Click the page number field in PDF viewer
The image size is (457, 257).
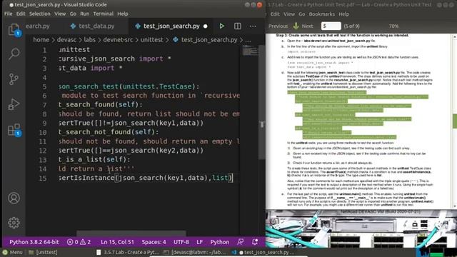pyautogui.click(x=331, y=26)
